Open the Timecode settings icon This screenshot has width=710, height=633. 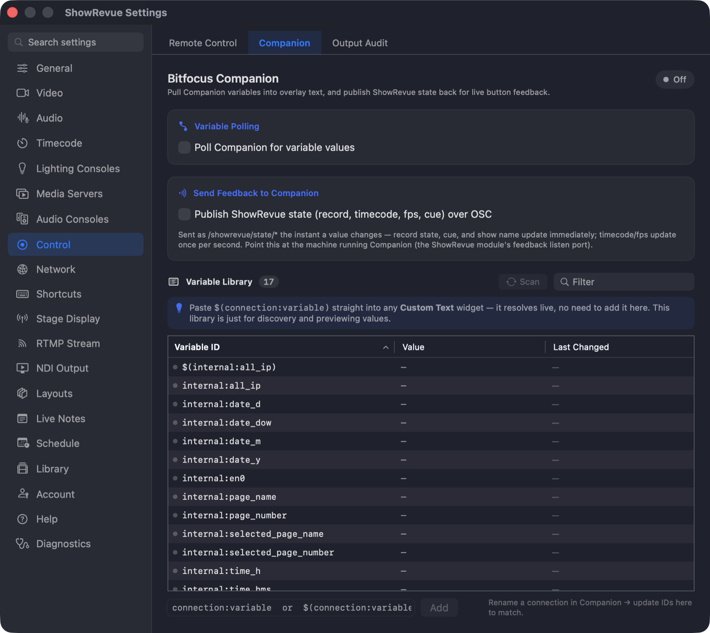[22, 143]
